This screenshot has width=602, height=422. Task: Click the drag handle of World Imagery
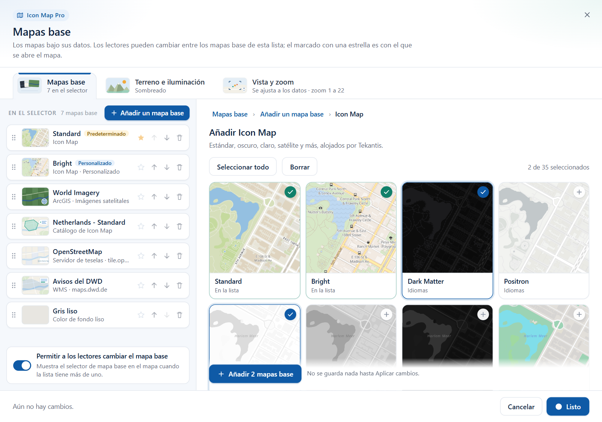(x=14, y=197)
